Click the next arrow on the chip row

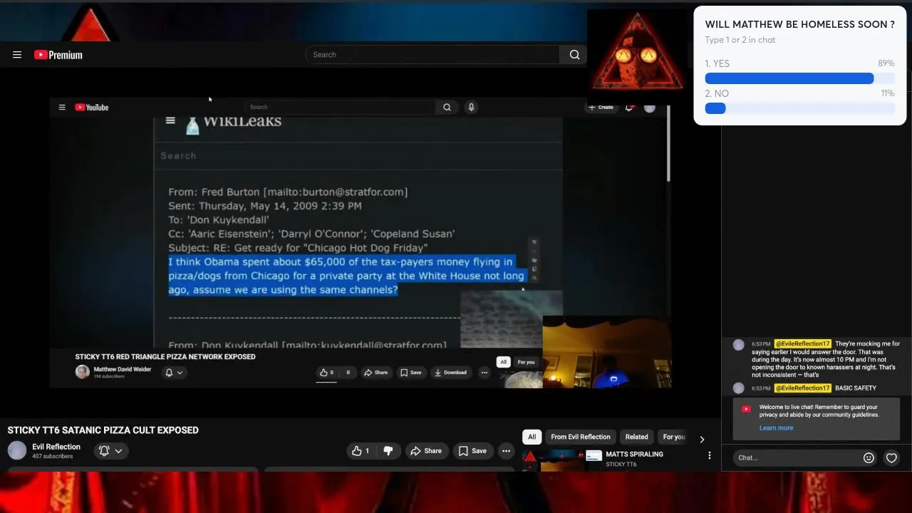702,440
